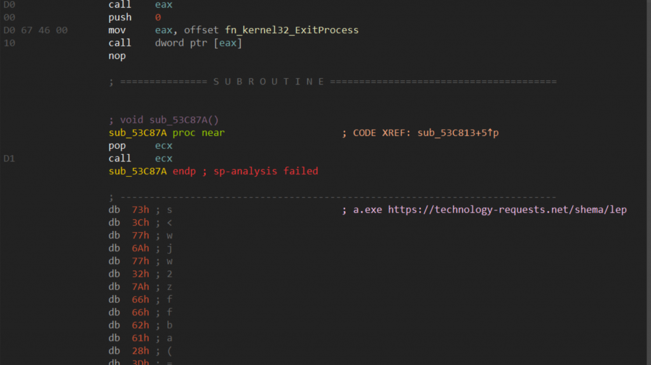Select the 'db 62h ; b' byte
This screenshot has height=365, width=651.
pos(140,325)
